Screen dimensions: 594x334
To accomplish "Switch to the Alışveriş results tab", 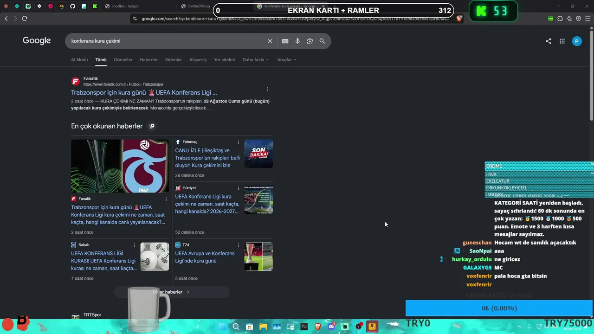I will (x=198, y=60).
